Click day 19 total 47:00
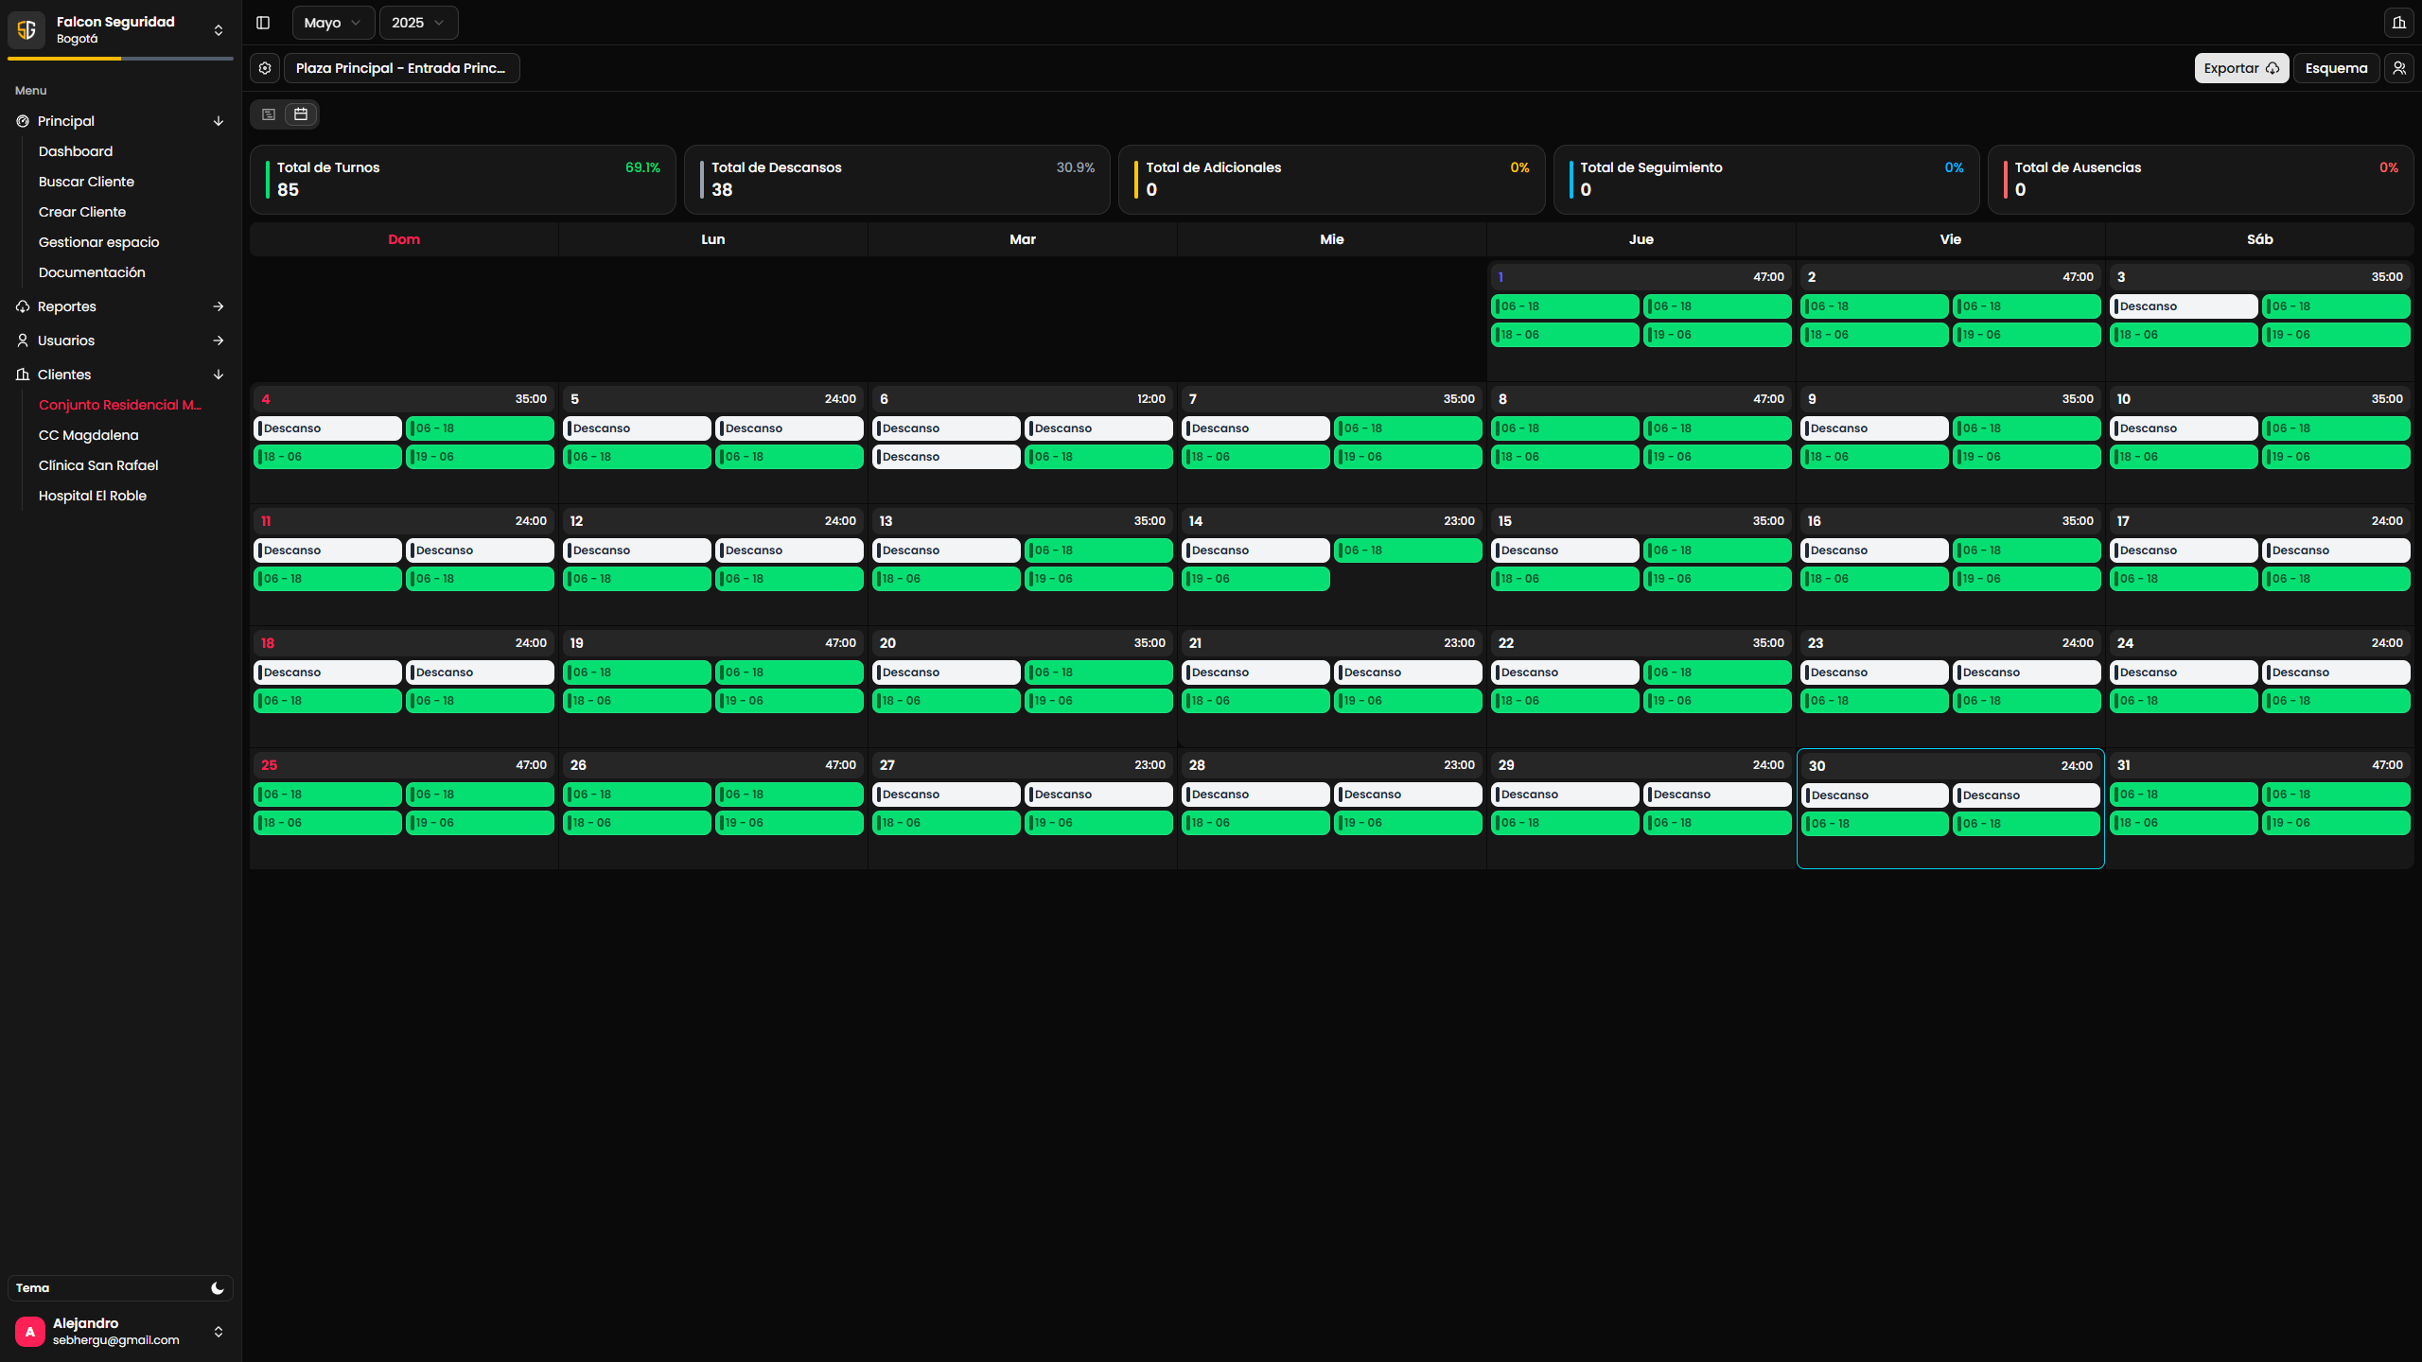 point(840,643)
